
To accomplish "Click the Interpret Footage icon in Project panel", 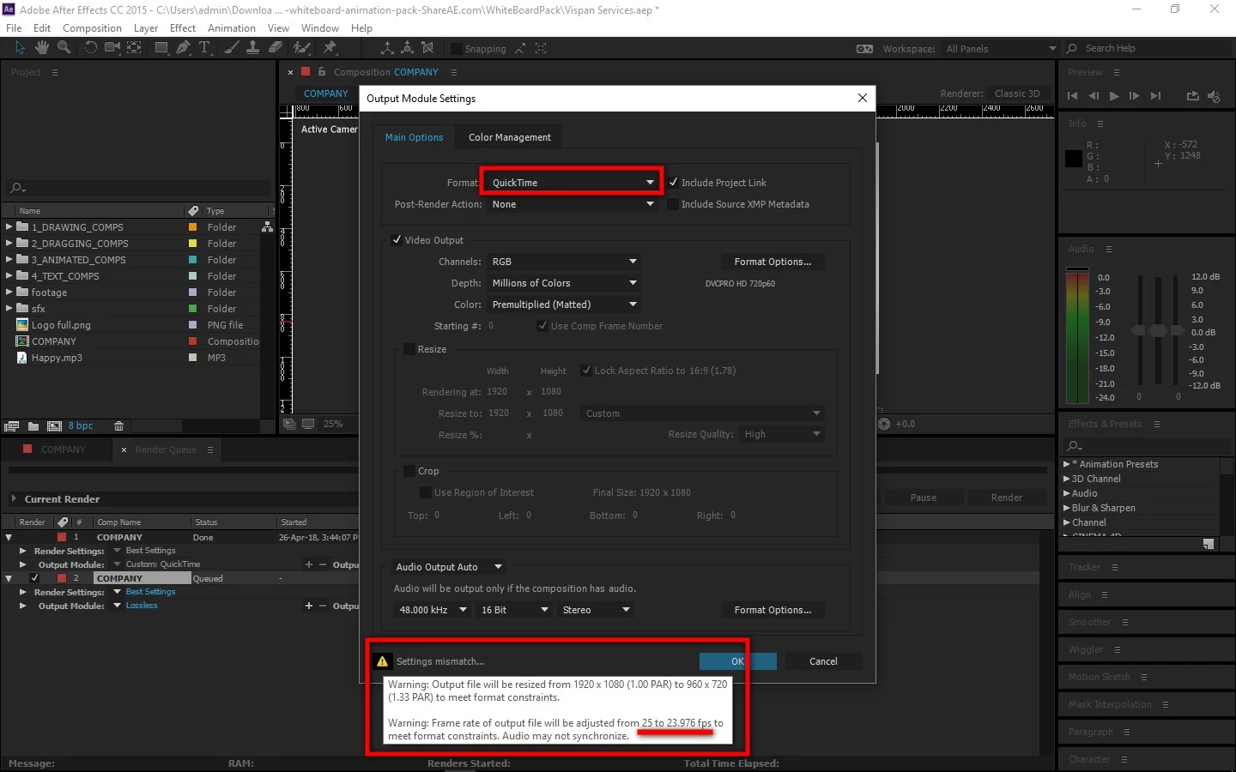I will tap(12, 426).
